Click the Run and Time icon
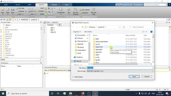The width and height of the screenshot is (171, 96). (x=94, y=9)
